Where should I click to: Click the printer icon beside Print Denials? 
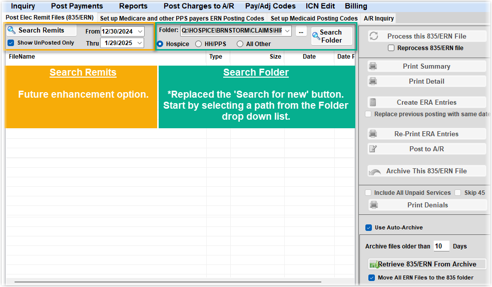coord(373,205)
